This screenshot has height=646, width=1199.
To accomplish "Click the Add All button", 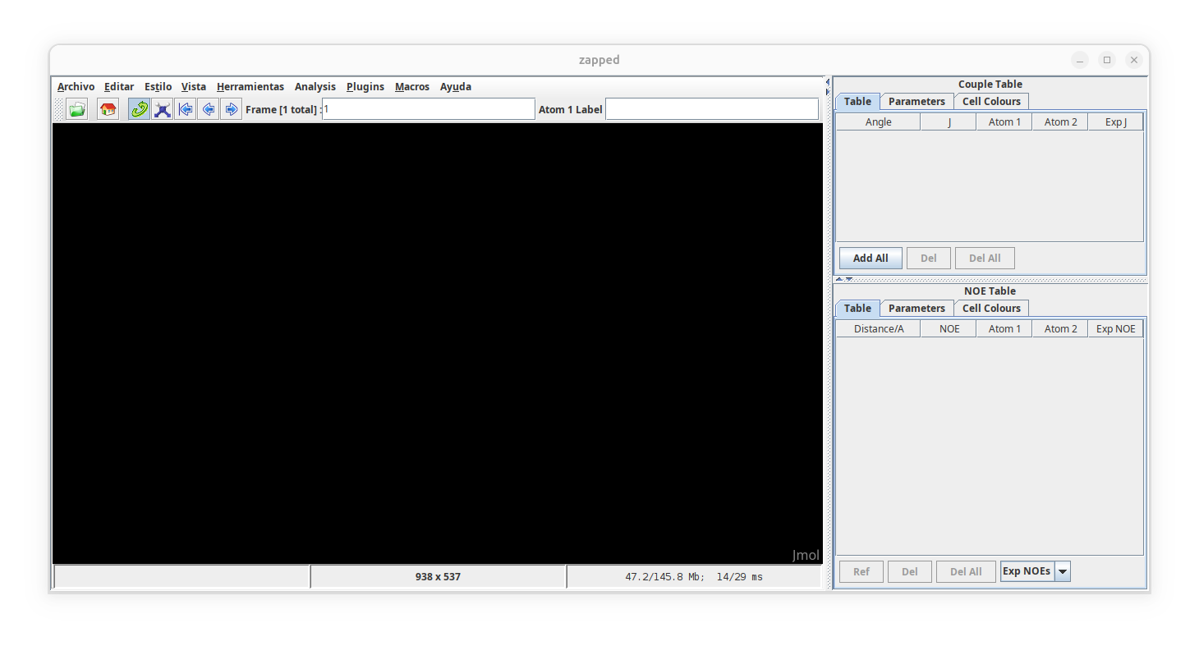I will pos(871,258).
